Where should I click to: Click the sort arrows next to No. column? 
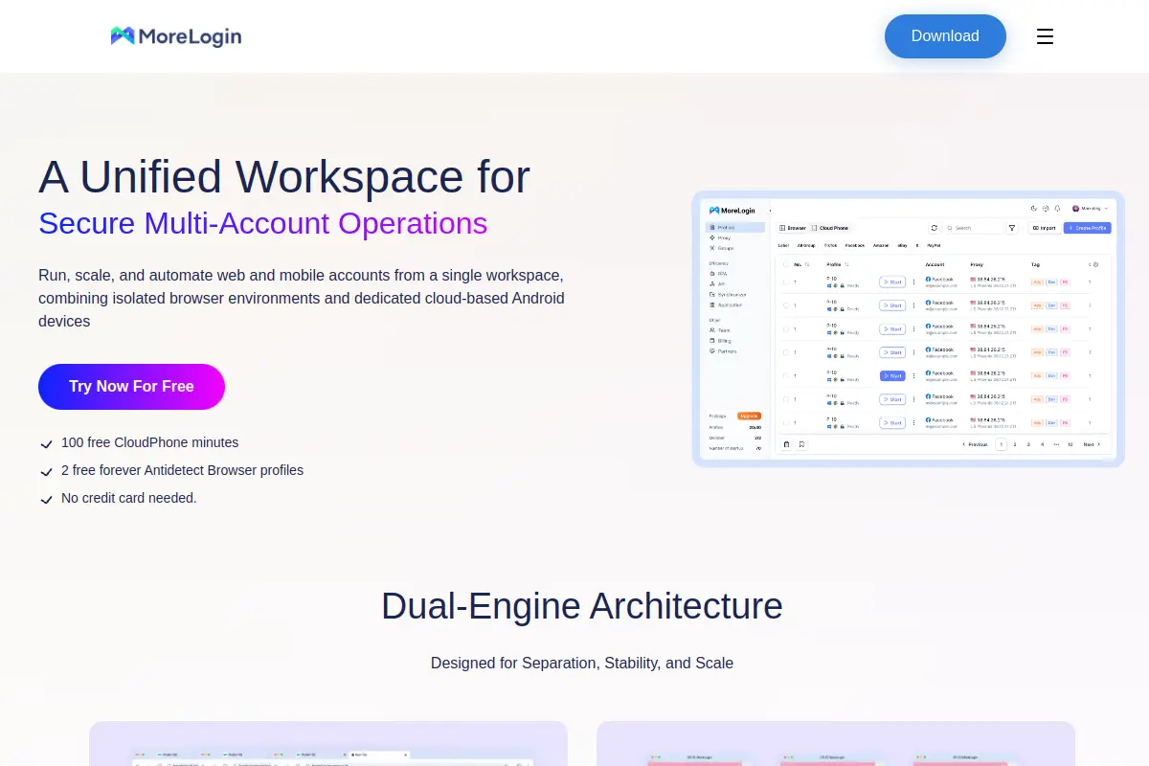[x=807, y=264]
